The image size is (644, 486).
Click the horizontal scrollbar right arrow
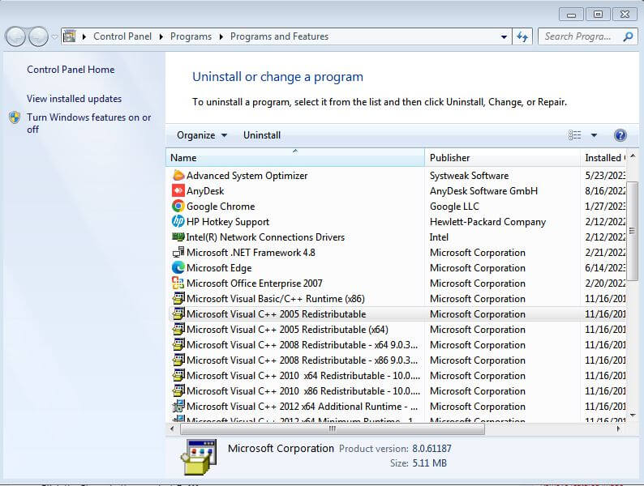(618, 428)
